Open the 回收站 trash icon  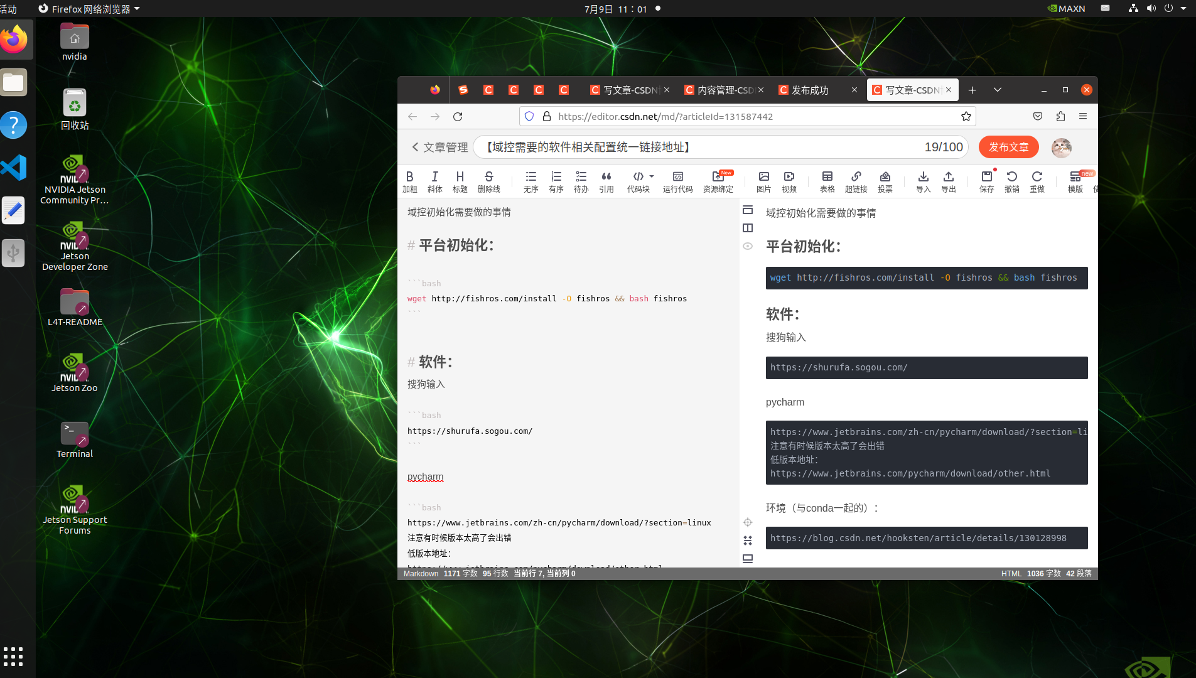coord(75,109)
